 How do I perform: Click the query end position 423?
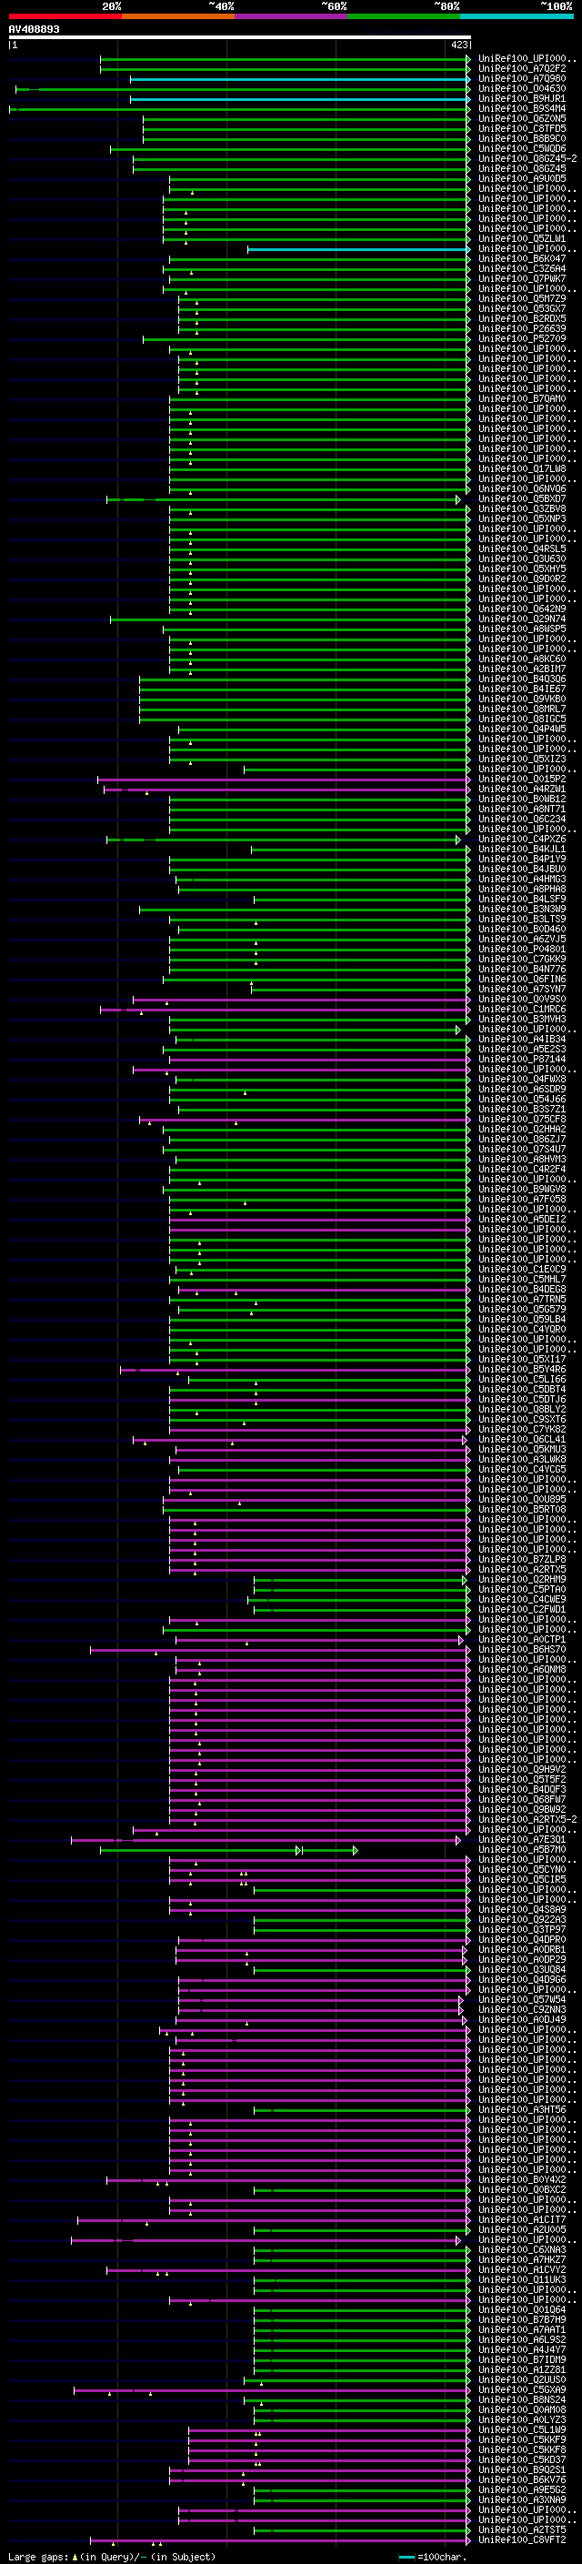pyautogui.click(x=458, y=45)
